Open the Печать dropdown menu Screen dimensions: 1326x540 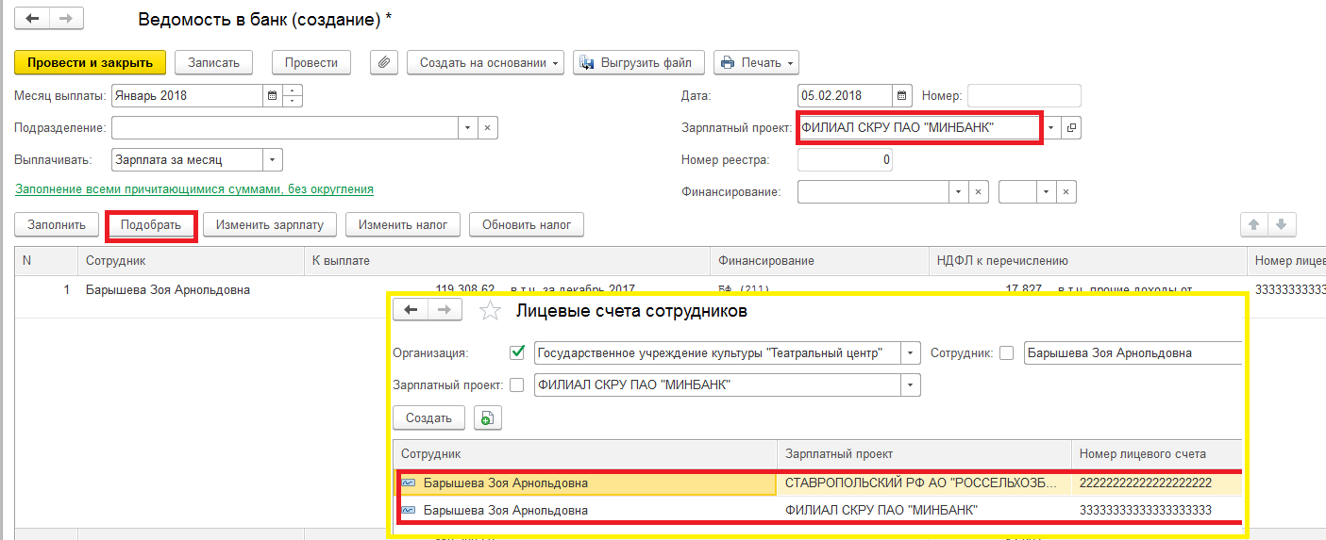point(757,62)
